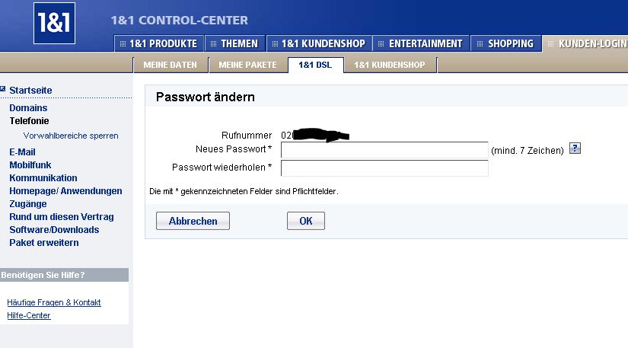628x348 pixels.
Task: Open Domains in the sidebar
Action: 28,108
